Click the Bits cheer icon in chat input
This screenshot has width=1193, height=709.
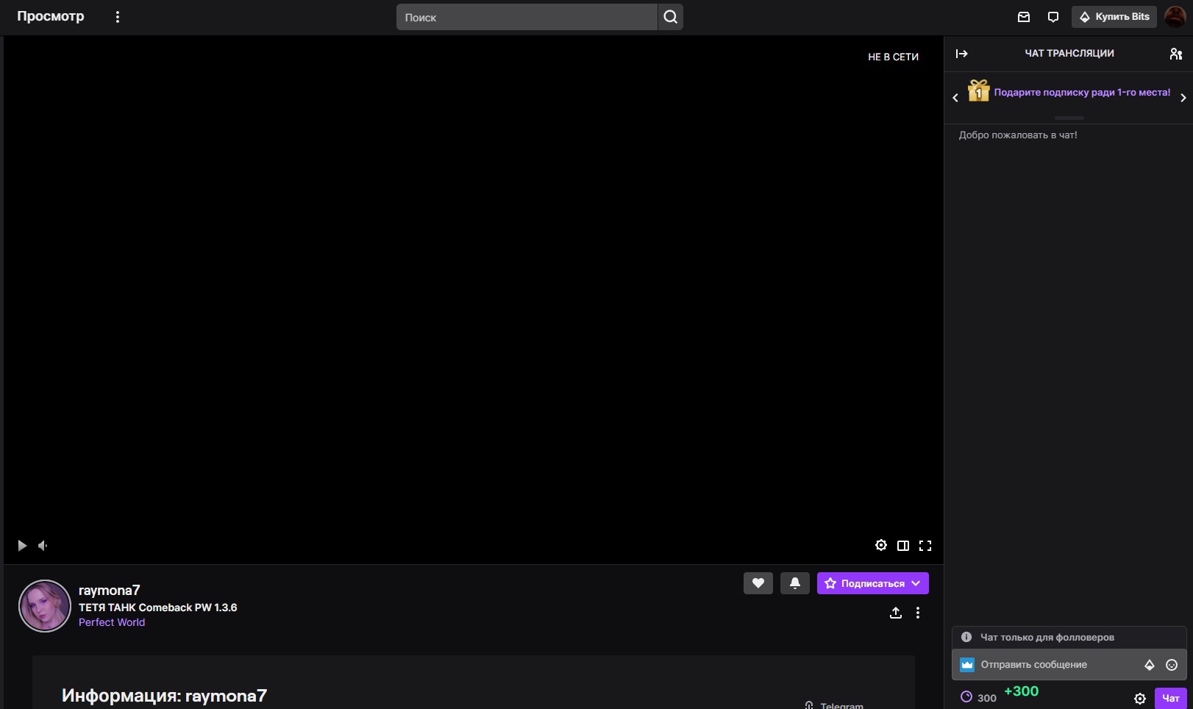click(1149, 665)
